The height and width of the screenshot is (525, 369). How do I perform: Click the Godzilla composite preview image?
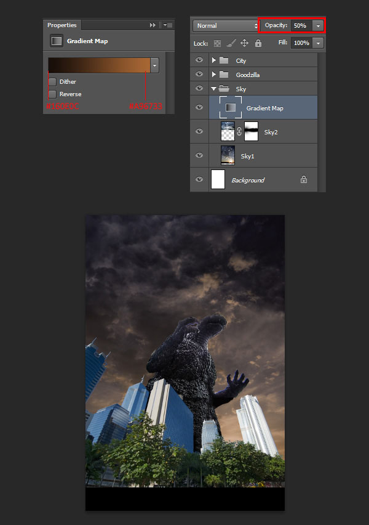point(185,362)
